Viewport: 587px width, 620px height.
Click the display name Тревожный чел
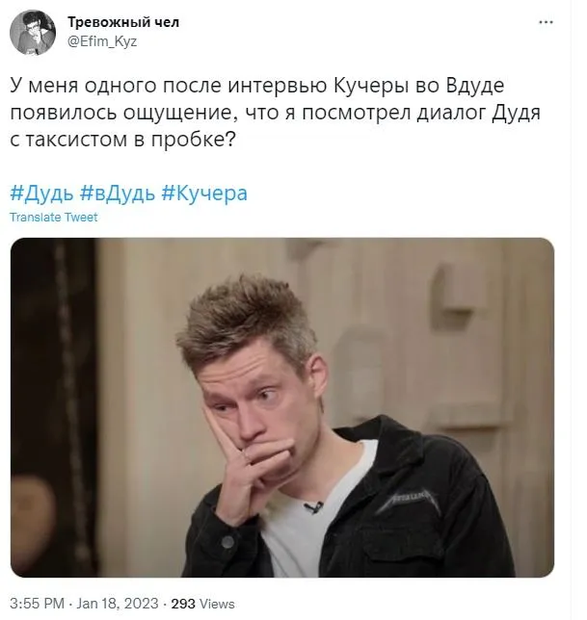[x=123, y=22]
